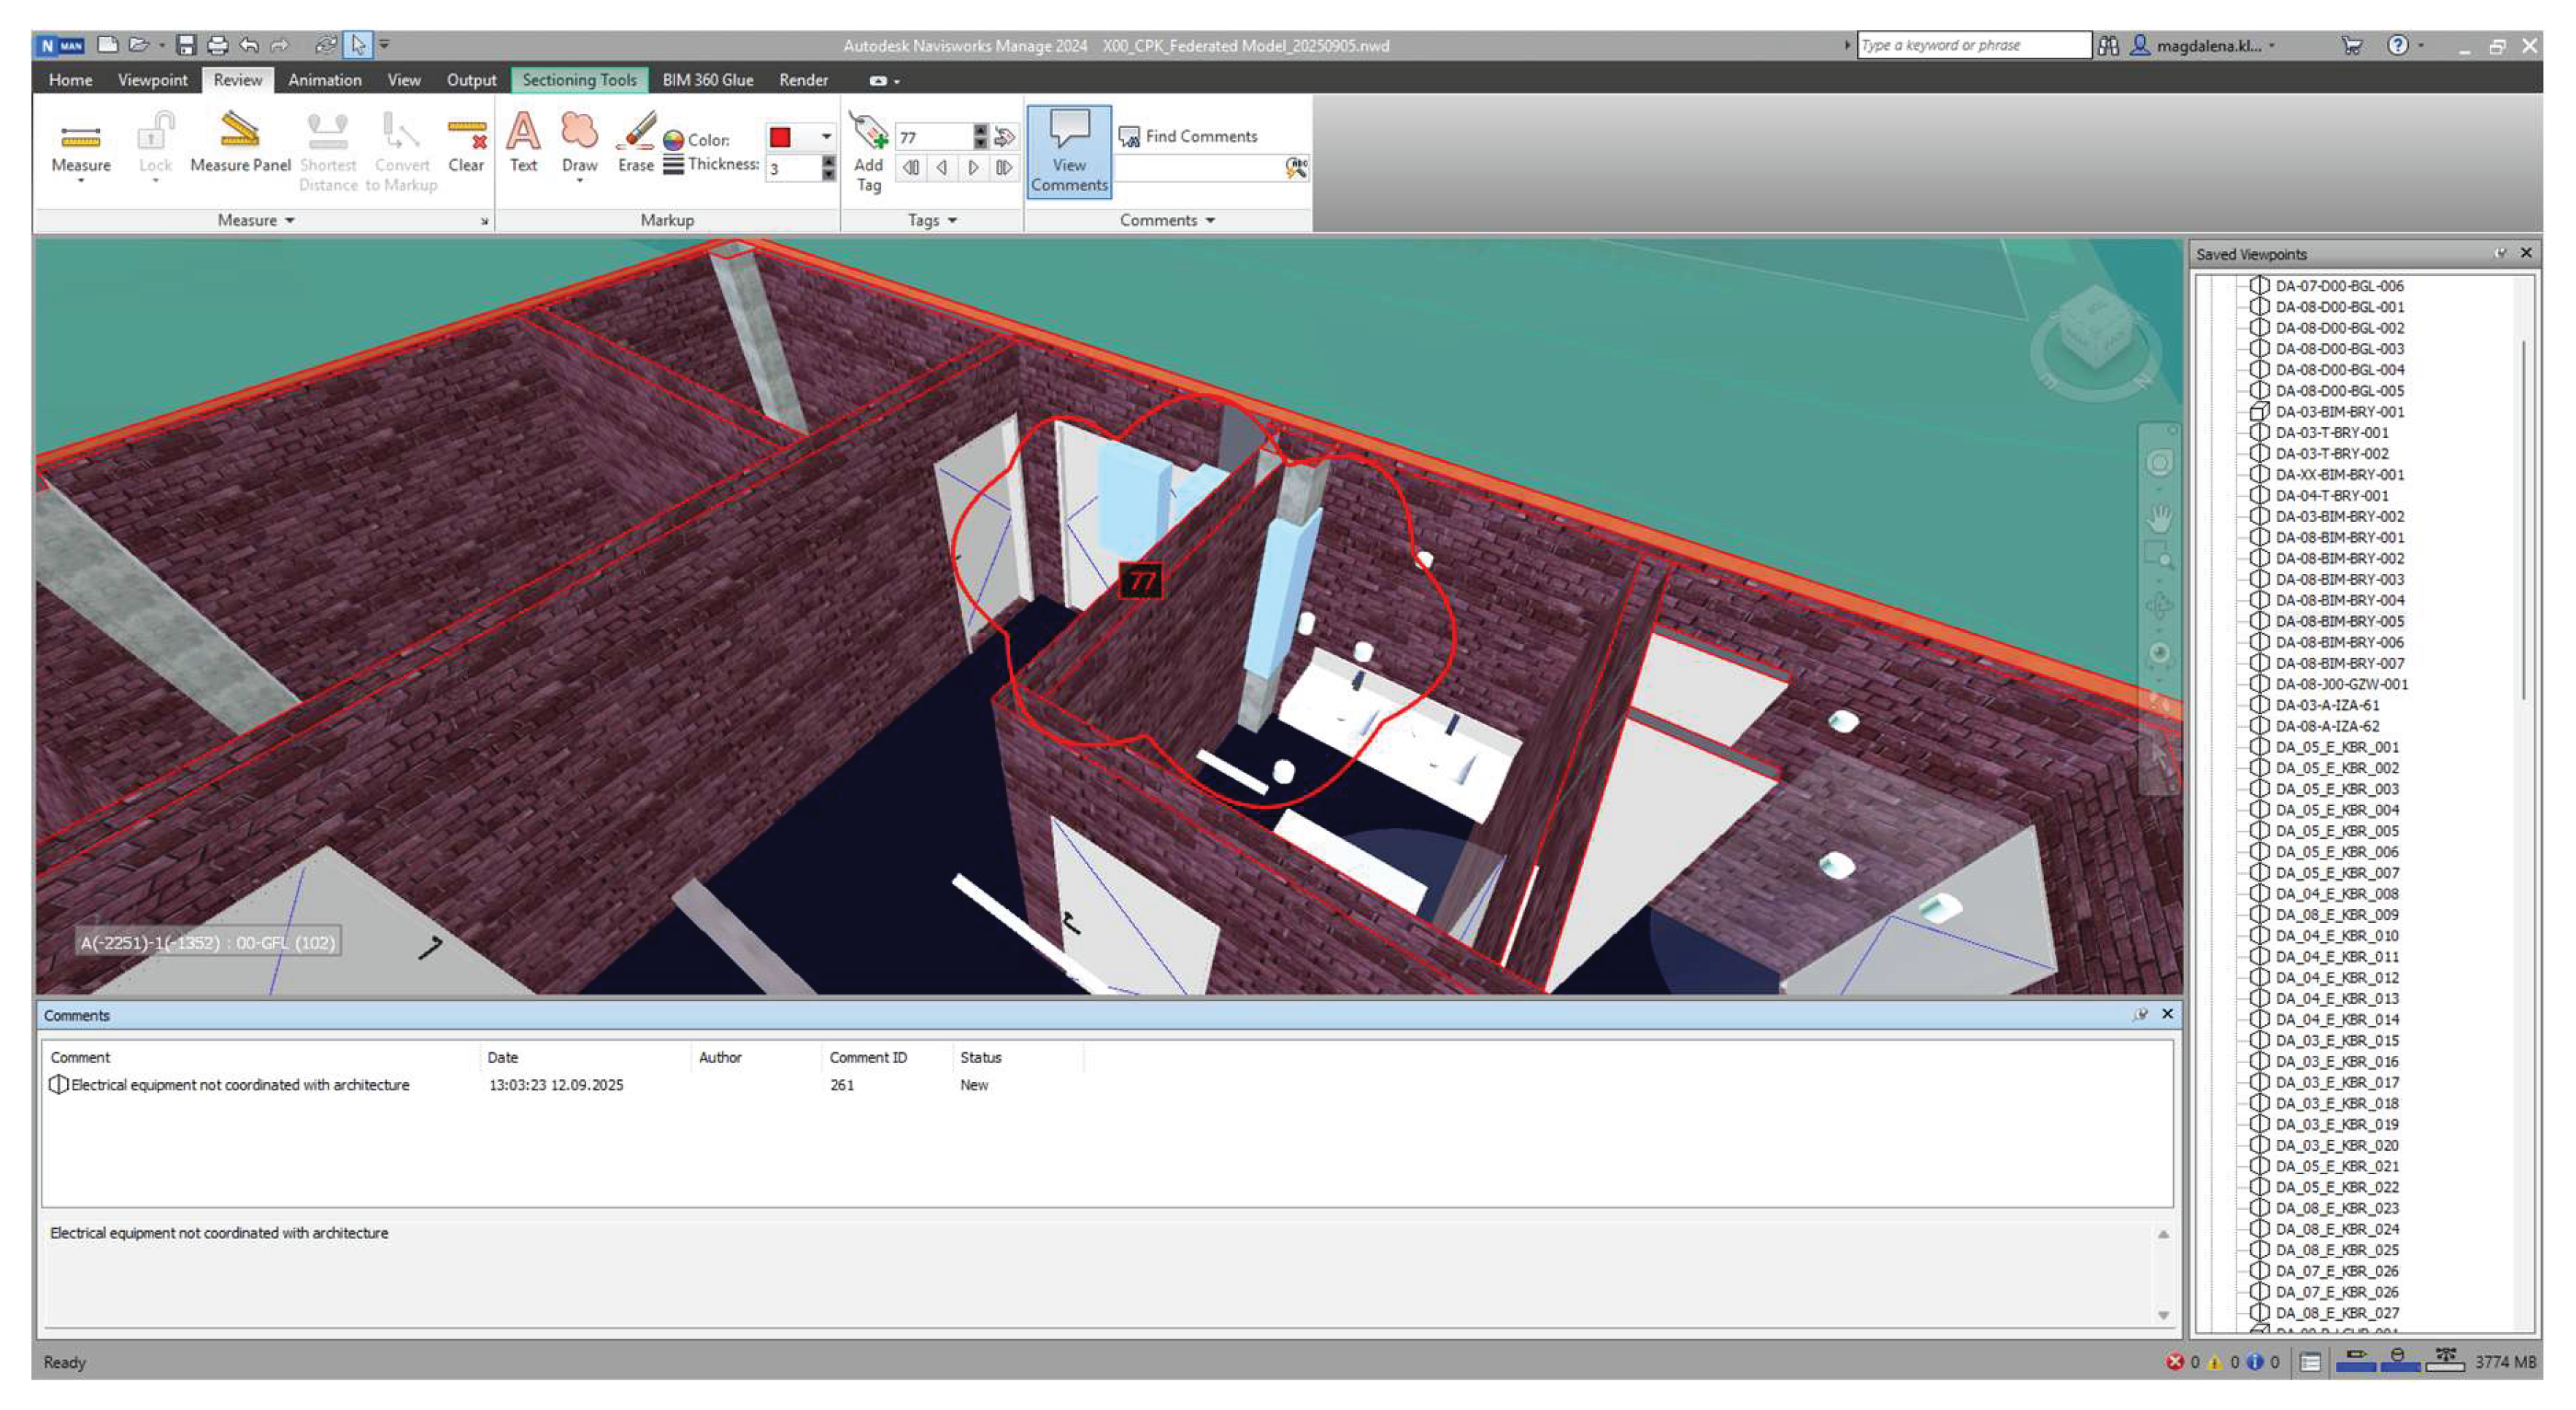Choose the Draw markup tool
This screenshot has height=1410, width=2576.
pos(579,145)
